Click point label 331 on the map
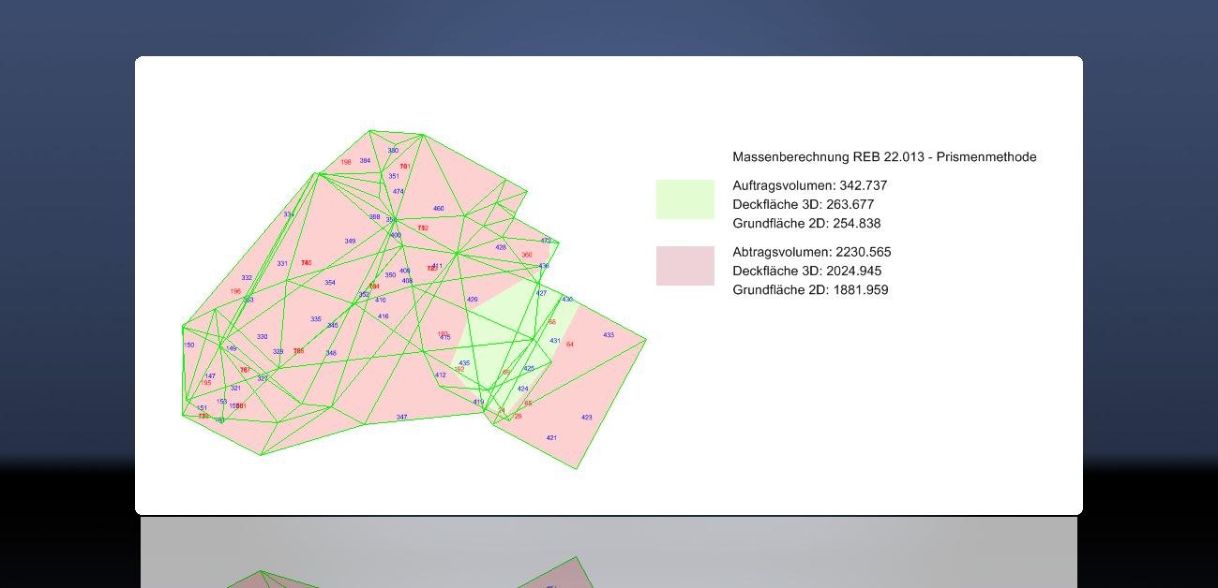This screenshot has width=1218, height=588. coord(282,264)
